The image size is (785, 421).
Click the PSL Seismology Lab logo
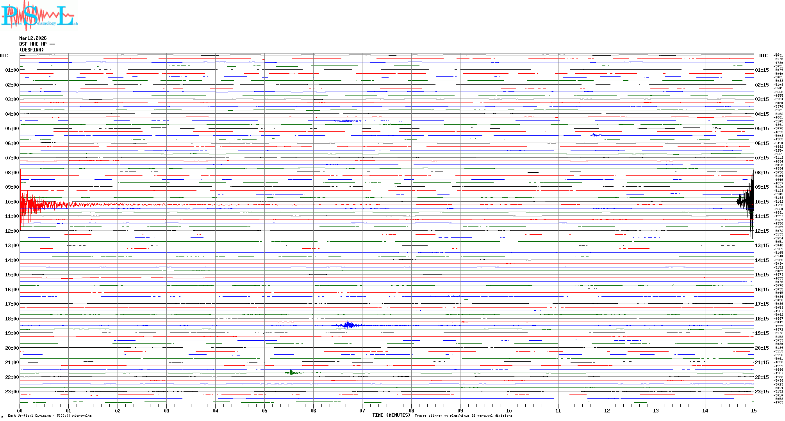click(x=39, y=16)
